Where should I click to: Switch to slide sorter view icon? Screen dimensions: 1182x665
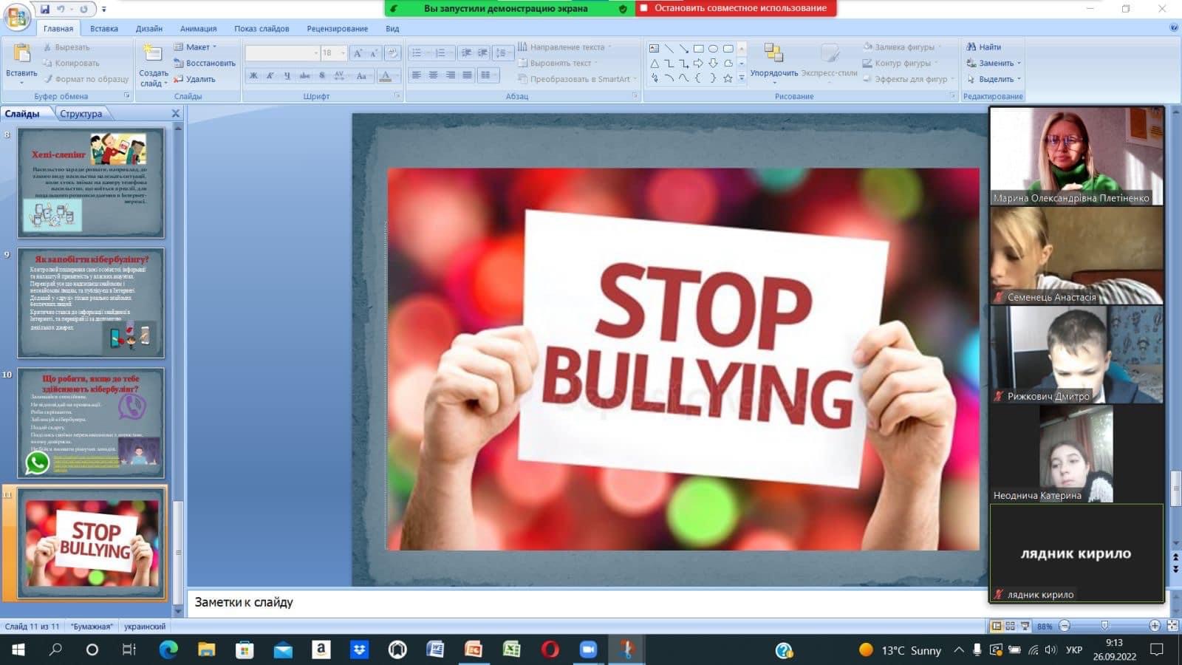(1010, 626)
